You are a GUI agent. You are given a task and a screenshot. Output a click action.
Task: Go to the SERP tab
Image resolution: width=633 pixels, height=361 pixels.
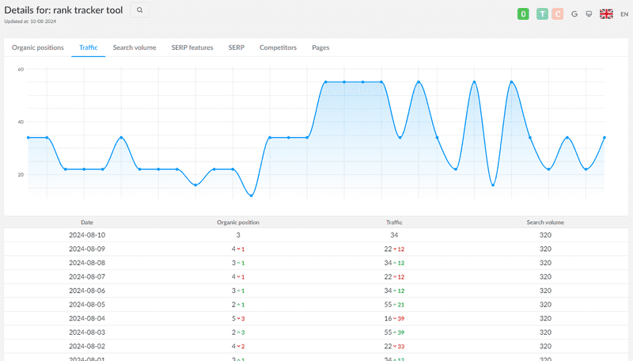236,47
